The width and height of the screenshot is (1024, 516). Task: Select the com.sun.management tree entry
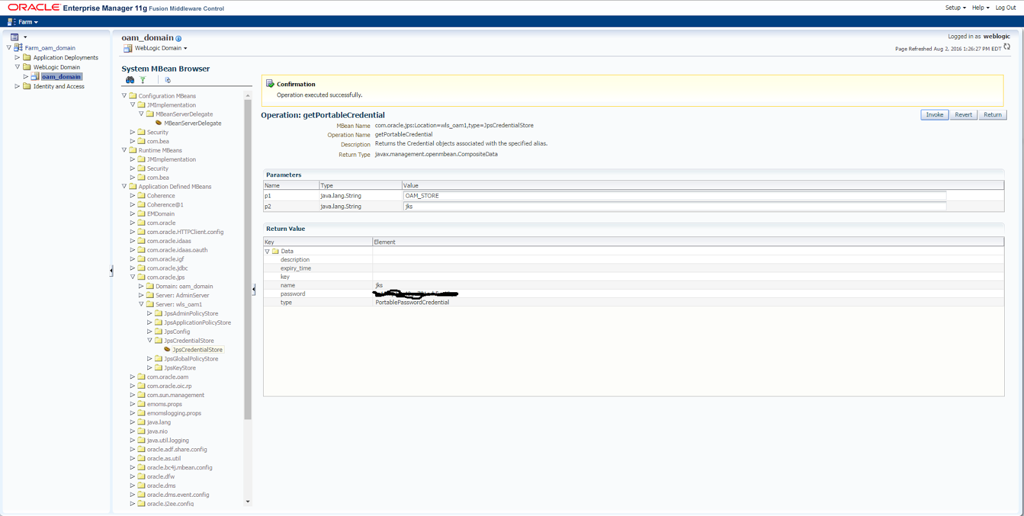click(x=175, y=395)
